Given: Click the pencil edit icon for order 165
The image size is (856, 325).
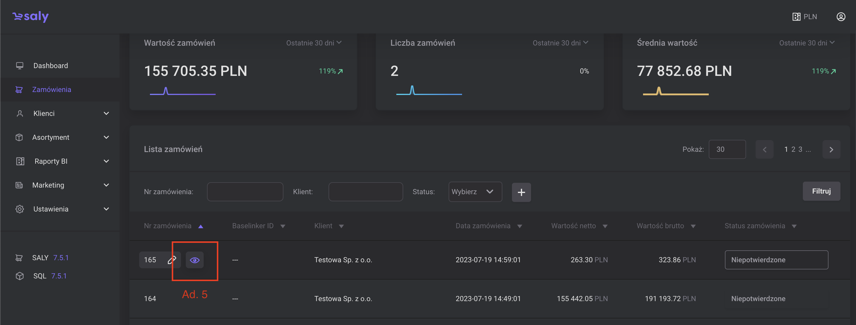Looking at the screenshot, I should click(x=172, y=260).
